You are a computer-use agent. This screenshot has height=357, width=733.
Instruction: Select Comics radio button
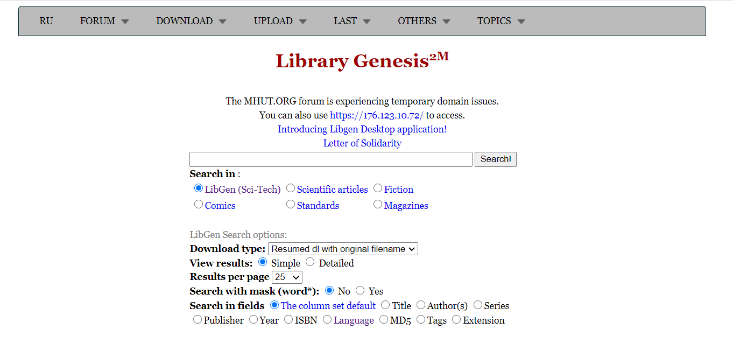[199, 205]
